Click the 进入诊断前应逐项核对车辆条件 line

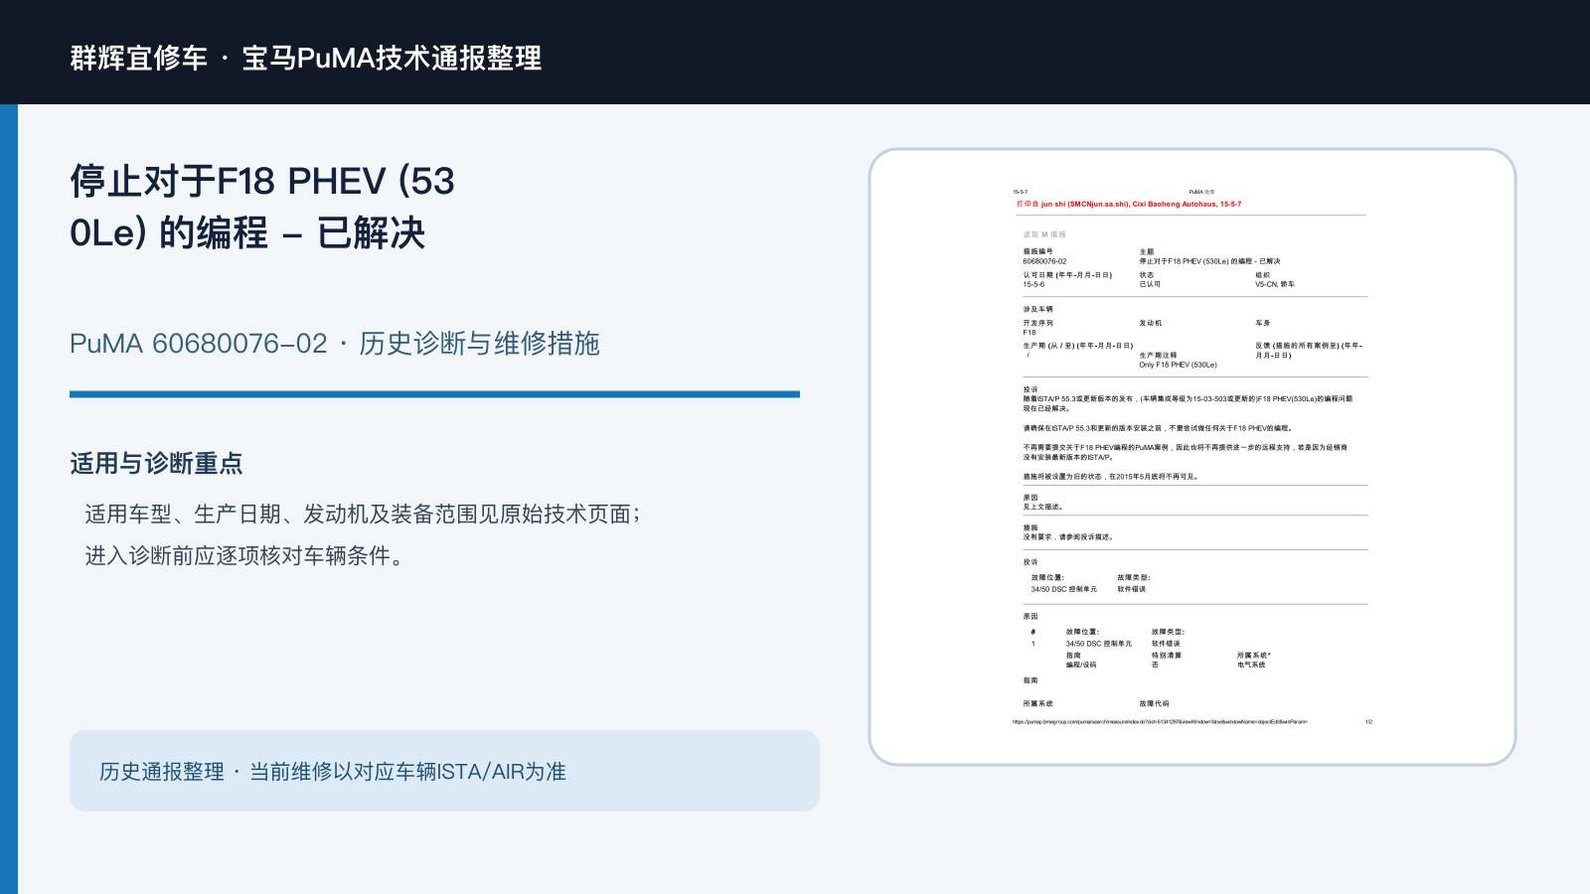pos(244,555)
